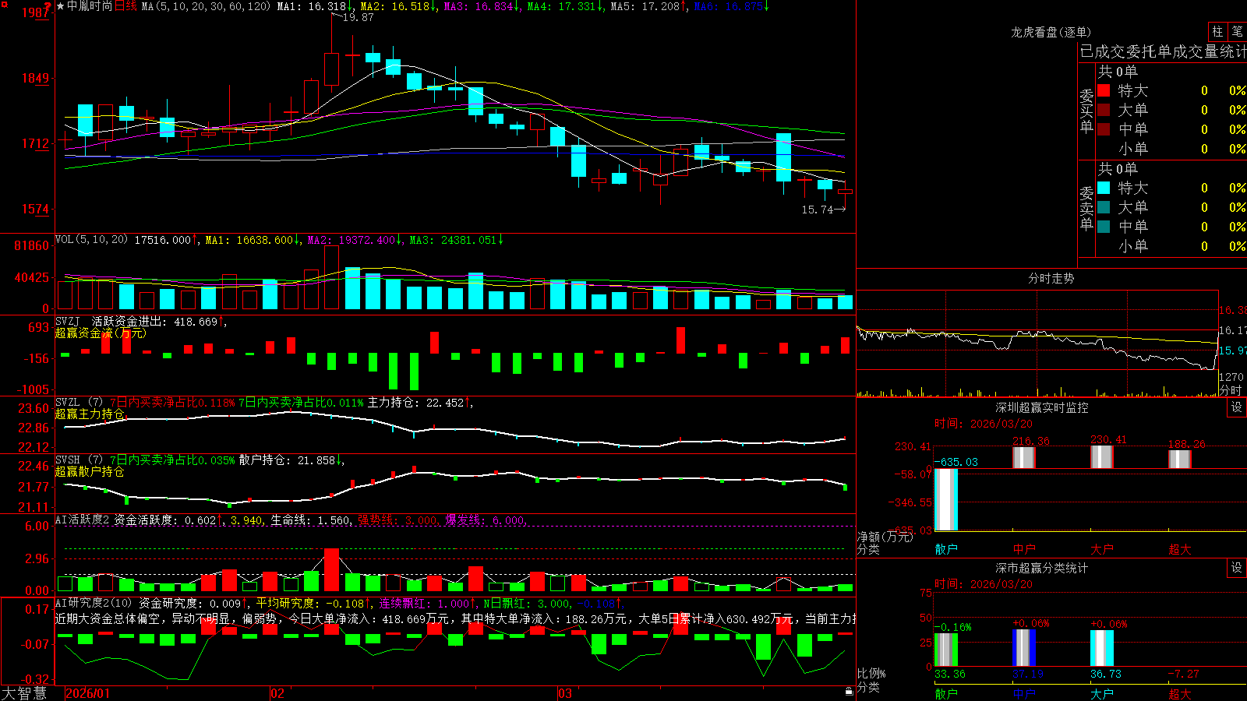Click the 深圳超赢实时监控 panel title
Screen dimensions: 1247x701
click(1042, 407)
